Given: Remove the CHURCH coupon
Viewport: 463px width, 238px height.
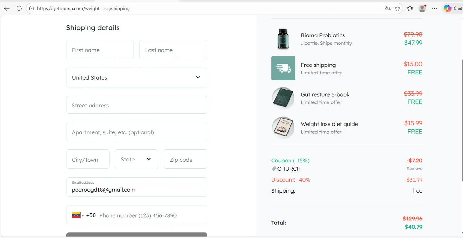Looking at the screenshot, I should point(415,169).
